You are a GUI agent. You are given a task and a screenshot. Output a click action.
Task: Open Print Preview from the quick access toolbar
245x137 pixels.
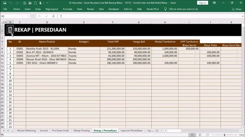[24, 3]
